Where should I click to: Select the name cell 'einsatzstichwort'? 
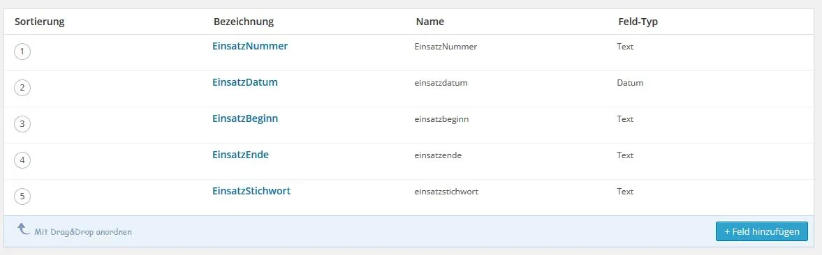(x=446, y=191)
